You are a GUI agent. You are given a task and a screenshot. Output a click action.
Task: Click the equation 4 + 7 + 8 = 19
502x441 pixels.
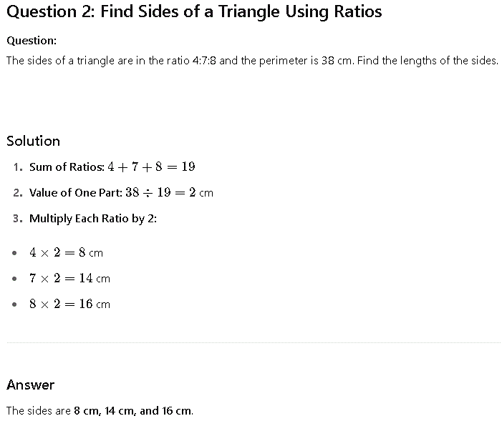(151, 167)
